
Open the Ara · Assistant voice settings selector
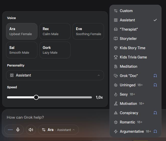(58, 130)
